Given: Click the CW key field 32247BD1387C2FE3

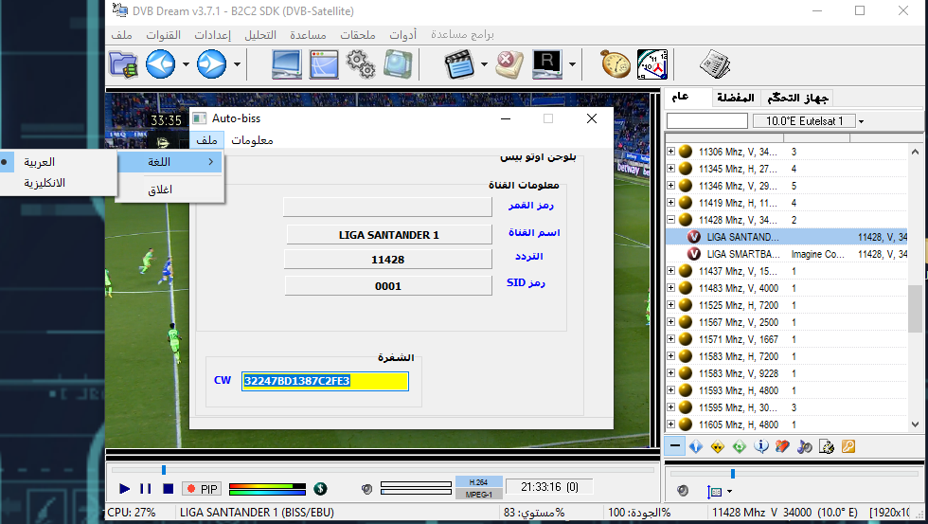Looking at the screenshot, I should click(325, 381).
